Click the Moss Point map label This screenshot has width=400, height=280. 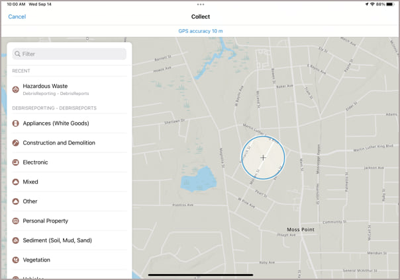[301, 230]
